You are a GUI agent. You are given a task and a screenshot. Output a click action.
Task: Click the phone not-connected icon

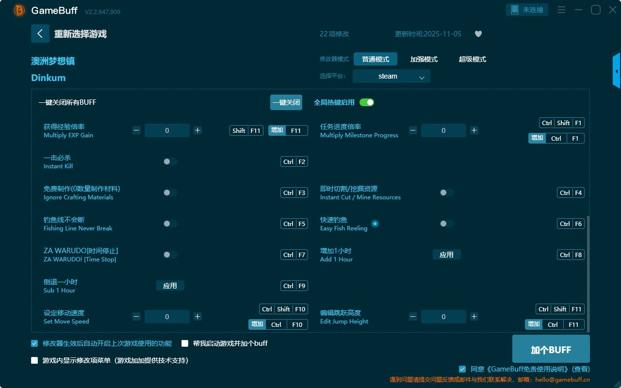coord(515,10)
